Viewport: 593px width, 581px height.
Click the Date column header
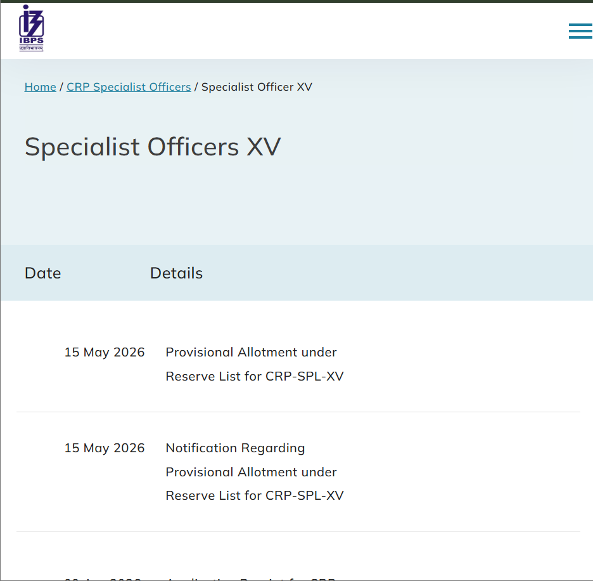tap(42, 273)
